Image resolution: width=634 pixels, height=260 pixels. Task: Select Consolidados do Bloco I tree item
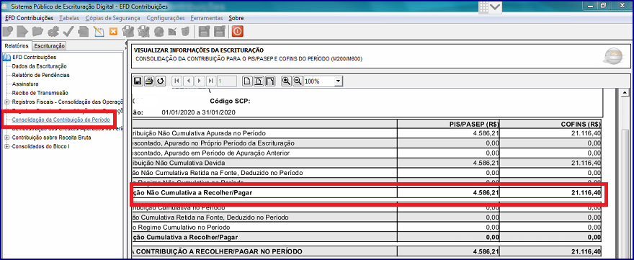(41, 146)
